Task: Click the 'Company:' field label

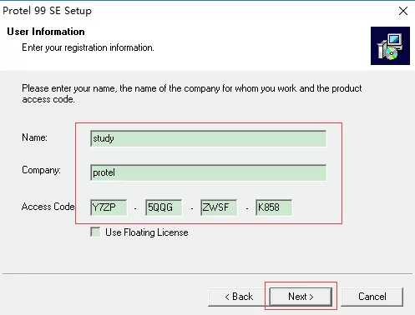Action: [41, 170]
